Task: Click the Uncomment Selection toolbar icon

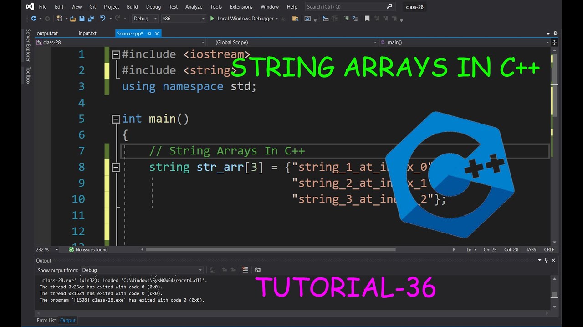Action: tap(355, 19)
